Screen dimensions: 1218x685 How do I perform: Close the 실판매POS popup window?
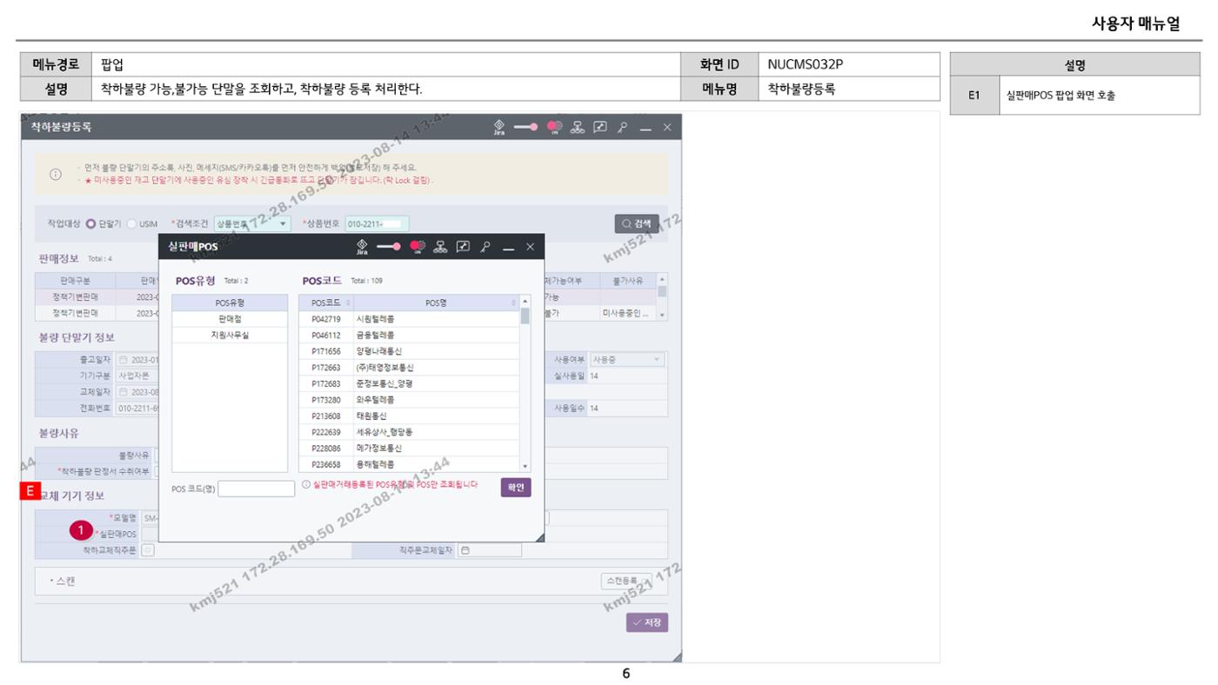click(531, 248)
